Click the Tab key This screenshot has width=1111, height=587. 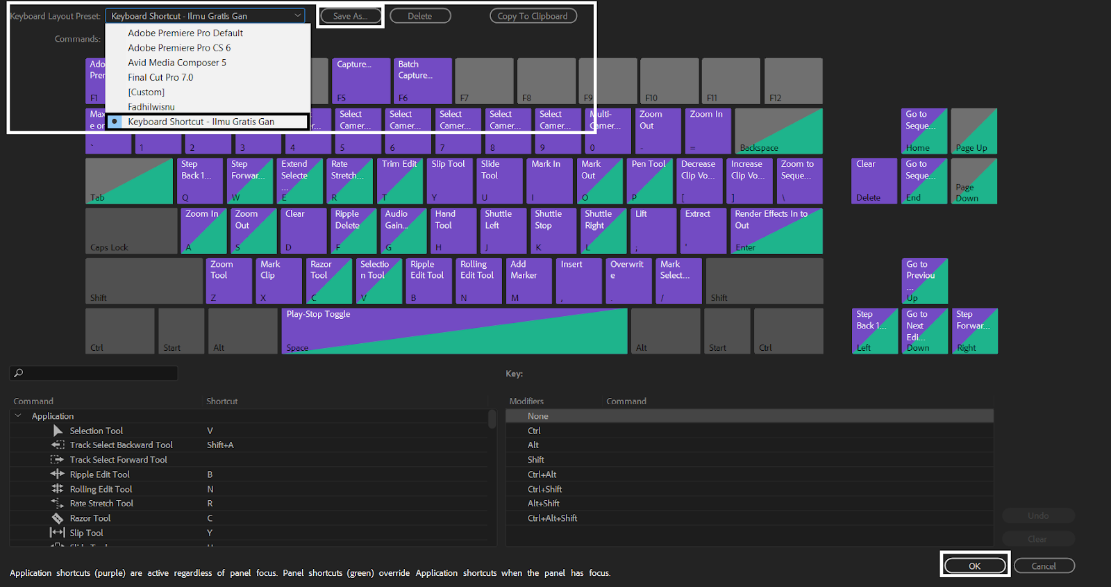coord(129,181)
